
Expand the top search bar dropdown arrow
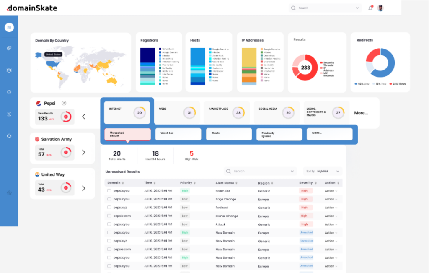pyautogui.click(x=357, y=8)
